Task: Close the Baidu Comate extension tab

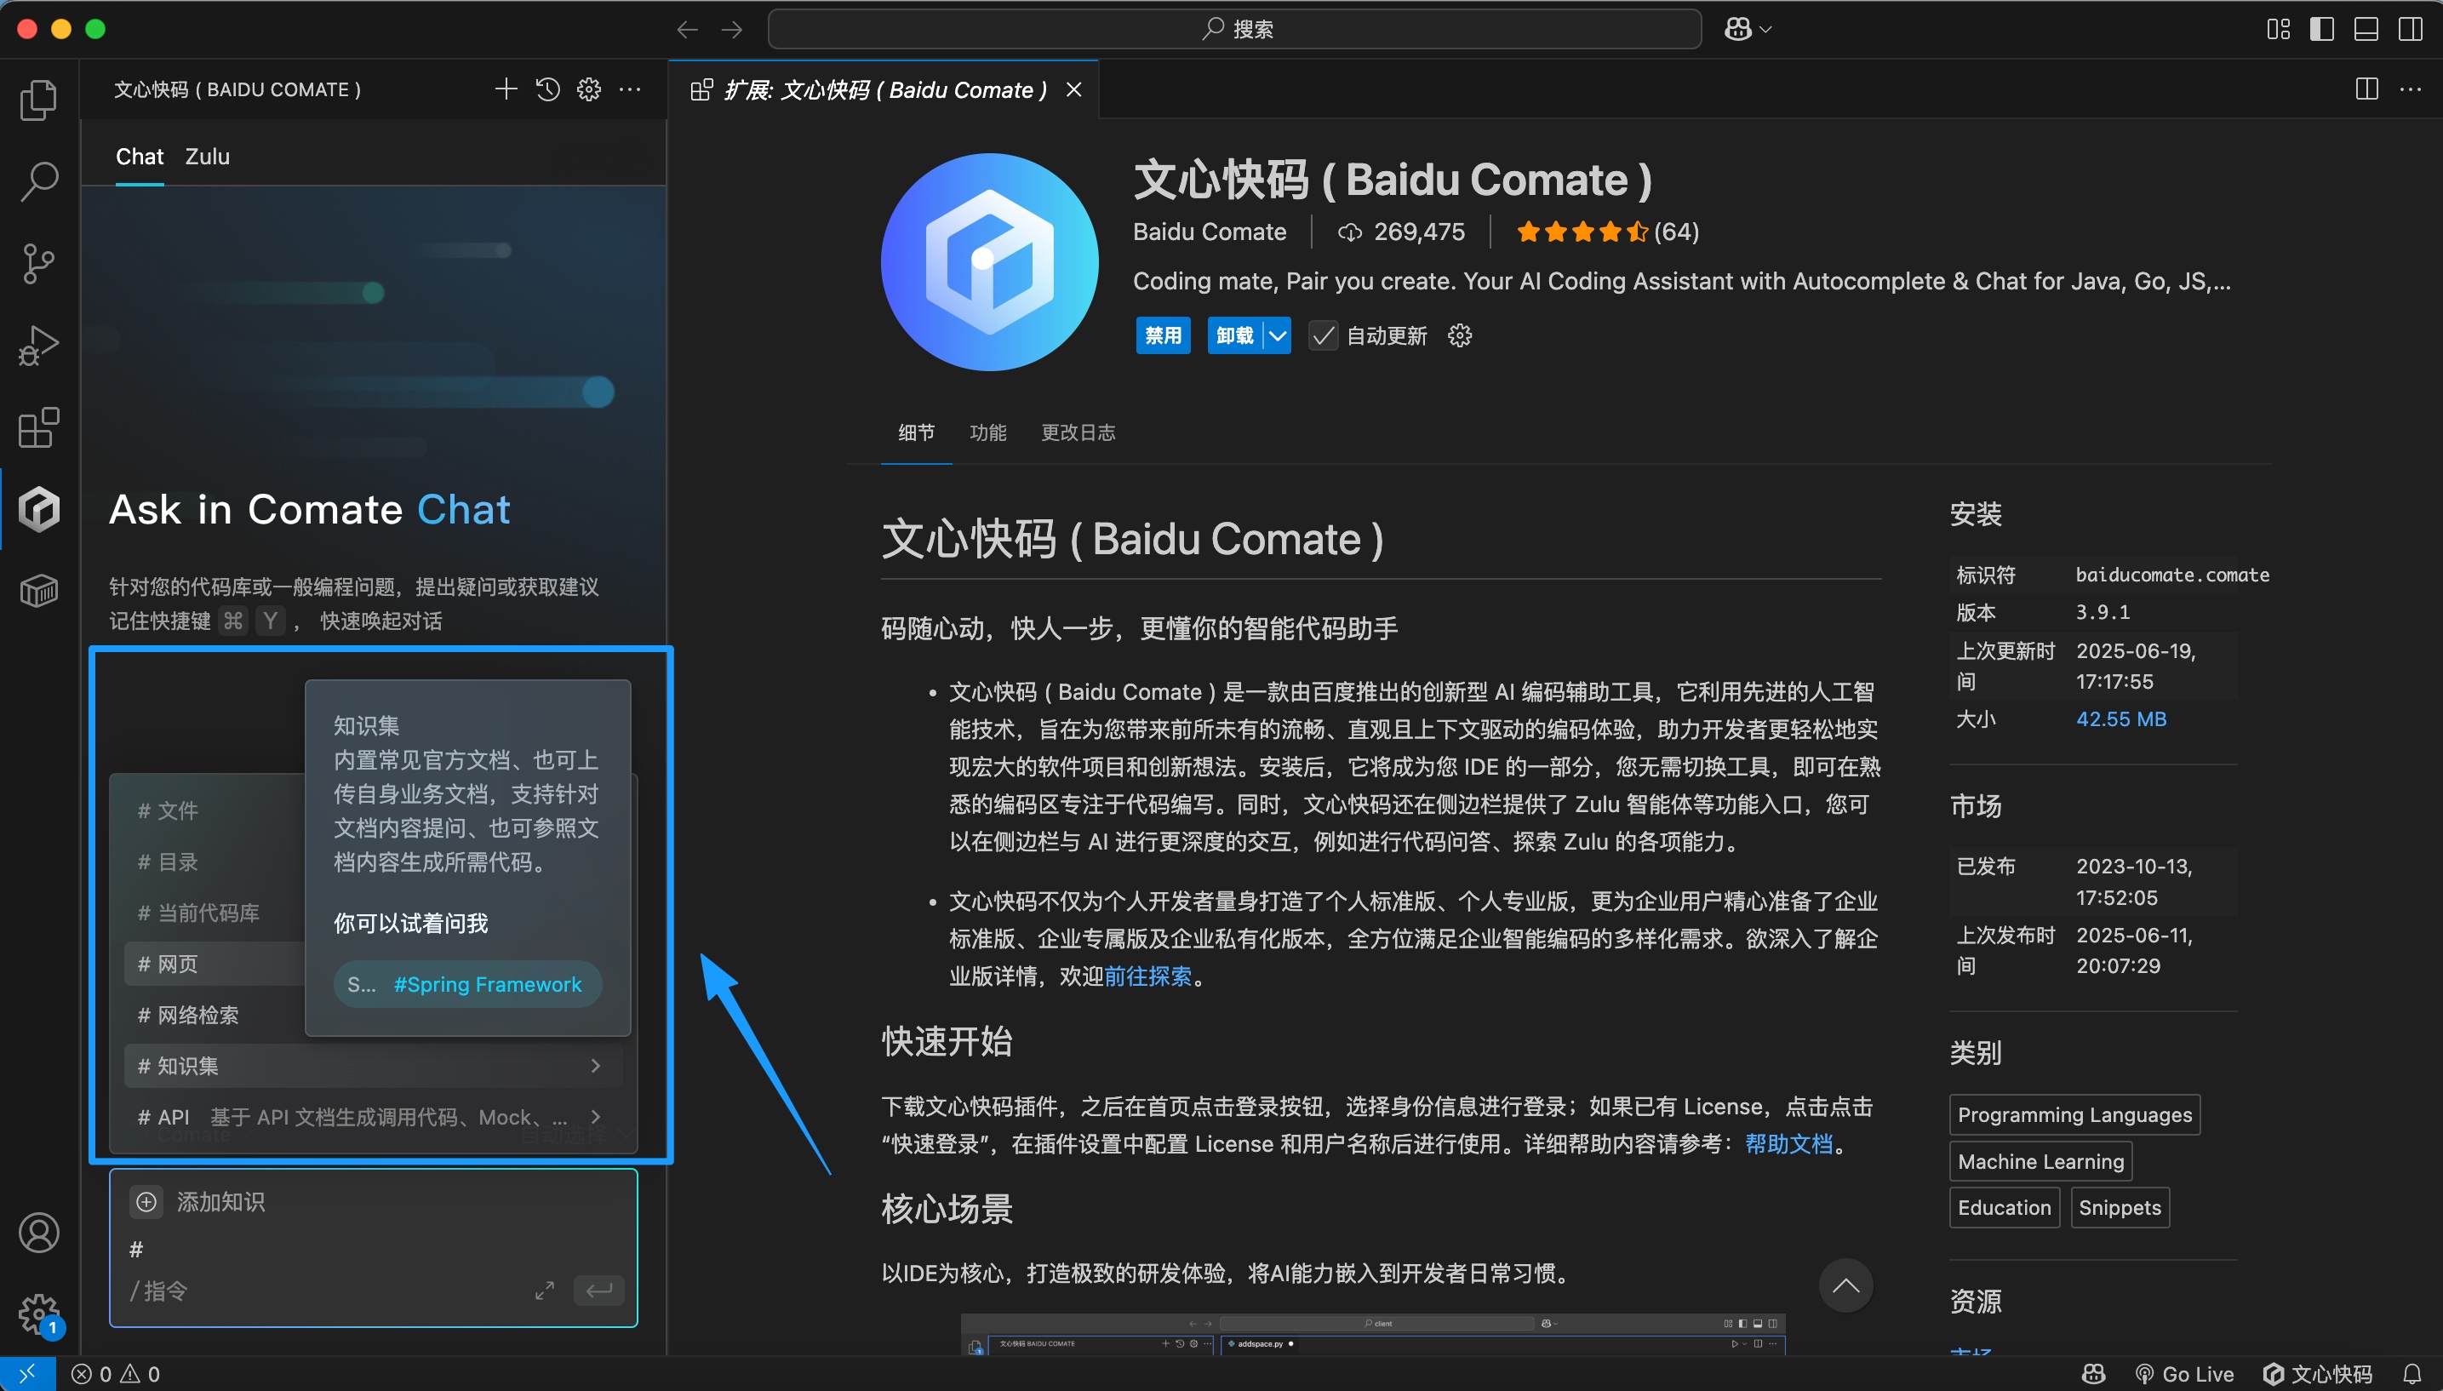Action: coord(1074,89)
